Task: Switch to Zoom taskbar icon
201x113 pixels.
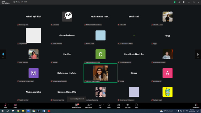Action: 28,111
